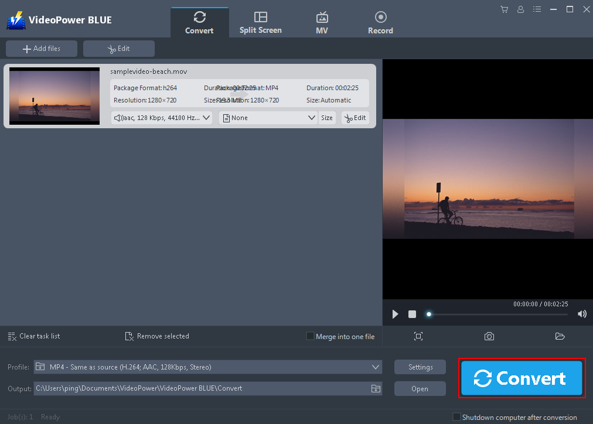Switch to the Split Screen tab
The width and height of the screenshot is (593, 424).
click(260, 22)
